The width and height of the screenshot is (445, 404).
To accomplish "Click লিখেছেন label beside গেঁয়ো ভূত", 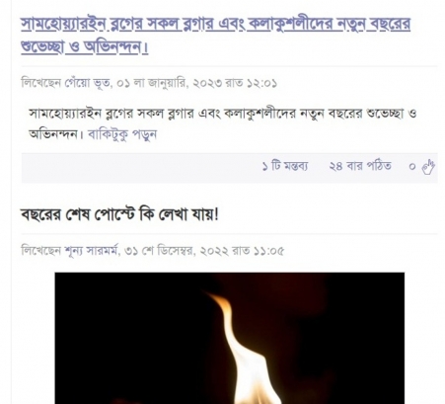I will [x=41, y=83].
